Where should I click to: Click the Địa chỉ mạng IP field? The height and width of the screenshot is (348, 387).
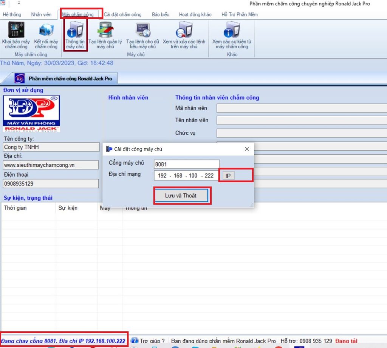(186, 176)
